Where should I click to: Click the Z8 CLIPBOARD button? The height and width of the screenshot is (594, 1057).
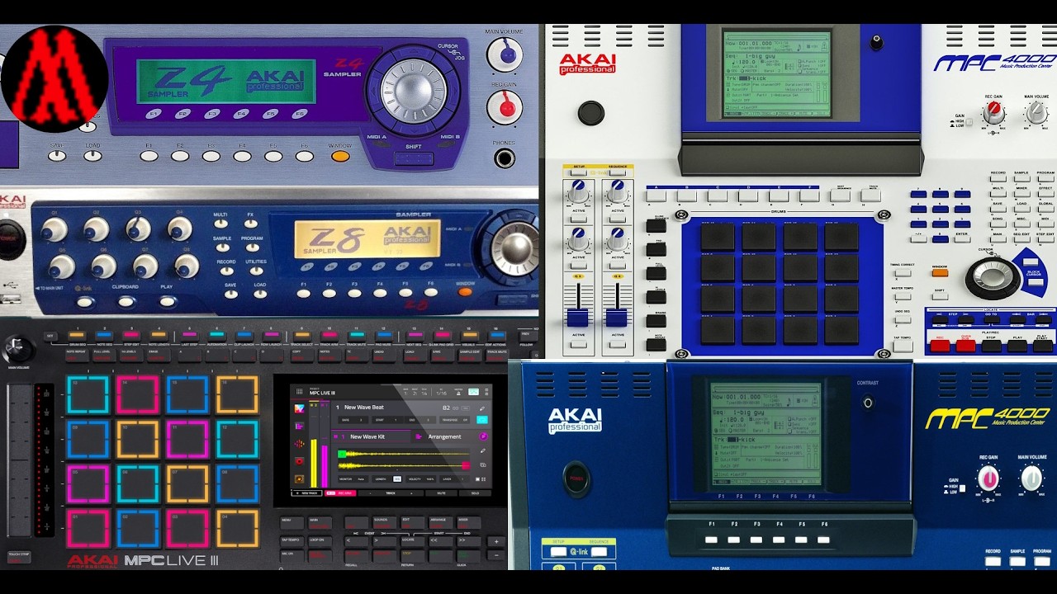coord(126,302)
